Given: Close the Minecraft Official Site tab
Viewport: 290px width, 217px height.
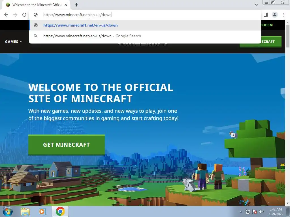Looking at the screenshot, I should pos(66,5).
